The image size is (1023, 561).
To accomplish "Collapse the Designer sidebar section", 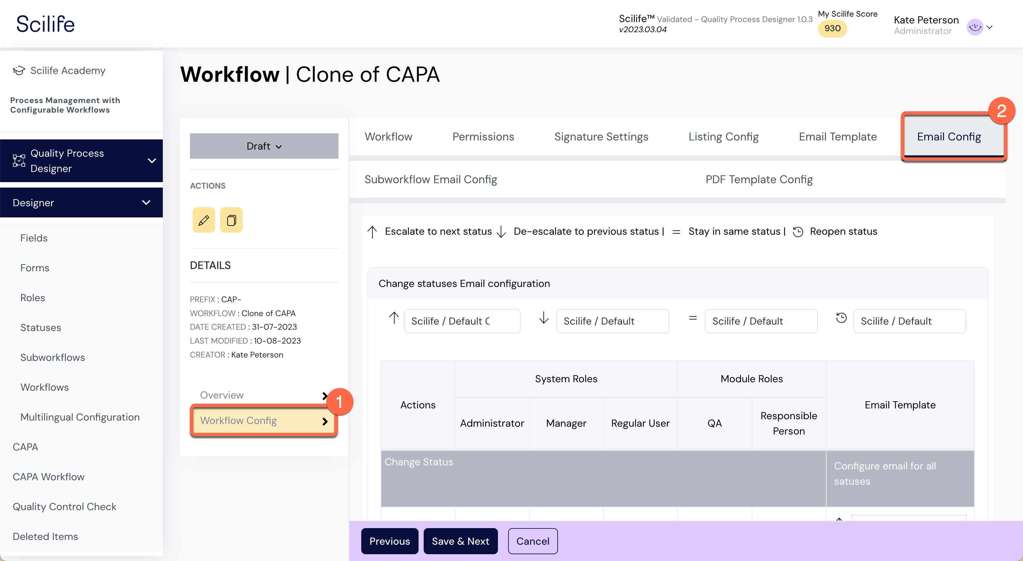I will pos(146,202).
